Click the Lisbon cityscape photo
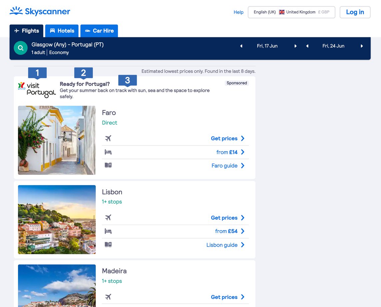The image size is (381, 307). (57, 220)
